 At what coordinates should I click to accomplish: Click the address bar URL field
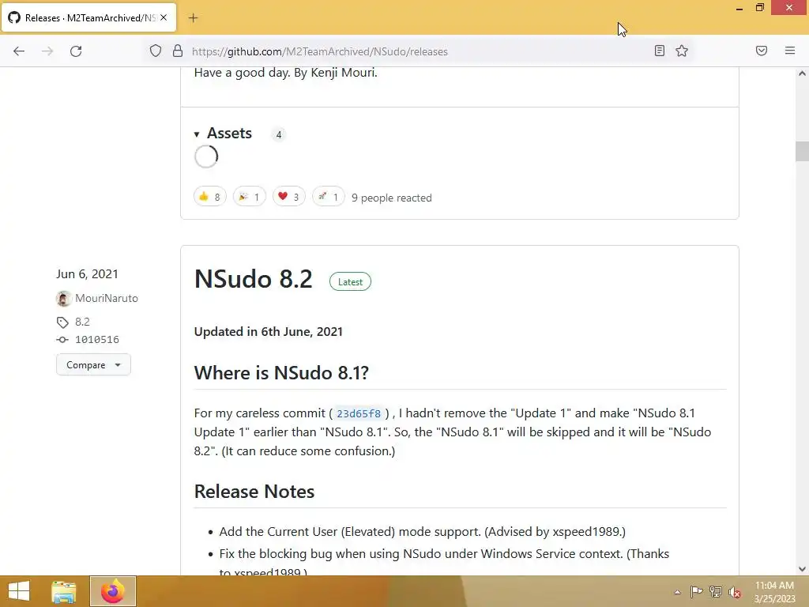[418, 51]
